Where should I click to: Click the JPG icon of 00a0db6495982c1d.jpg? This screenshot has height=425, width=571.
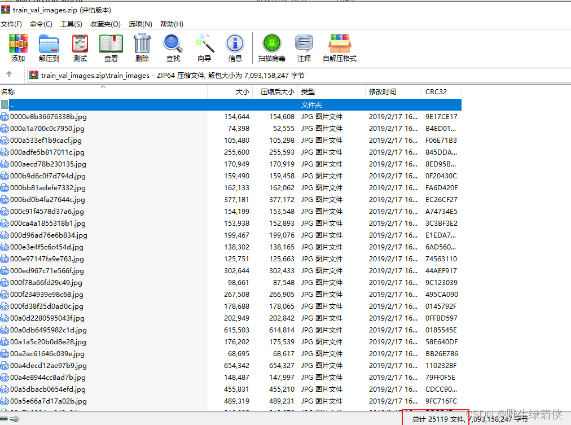[x=5, y=330]
